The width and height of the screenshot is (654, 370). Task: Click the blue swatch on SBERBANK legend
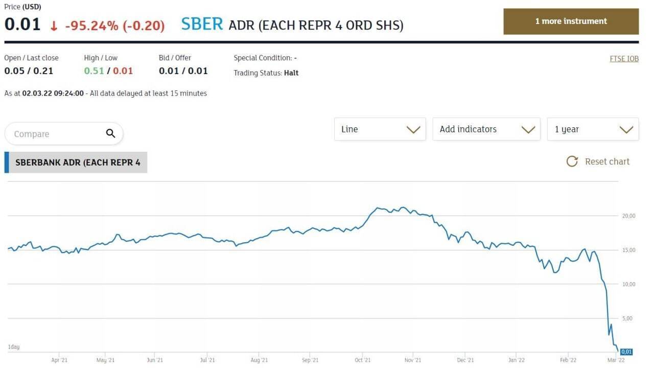7,163
